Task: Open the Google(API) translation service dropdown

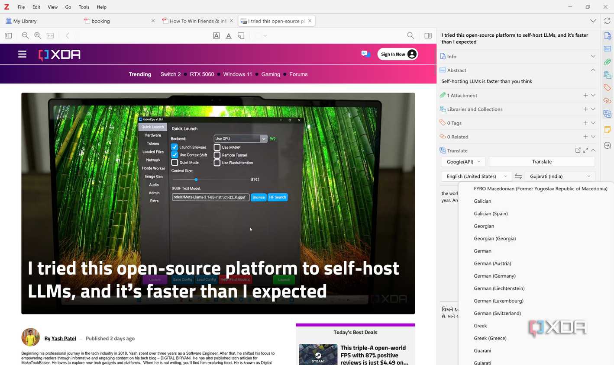Action: click(x=463, y=162)
